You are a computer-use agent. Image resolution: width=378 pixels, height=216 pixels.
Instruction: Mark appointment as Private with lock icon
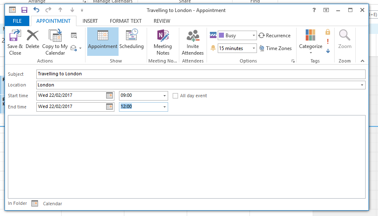point(328,32)
